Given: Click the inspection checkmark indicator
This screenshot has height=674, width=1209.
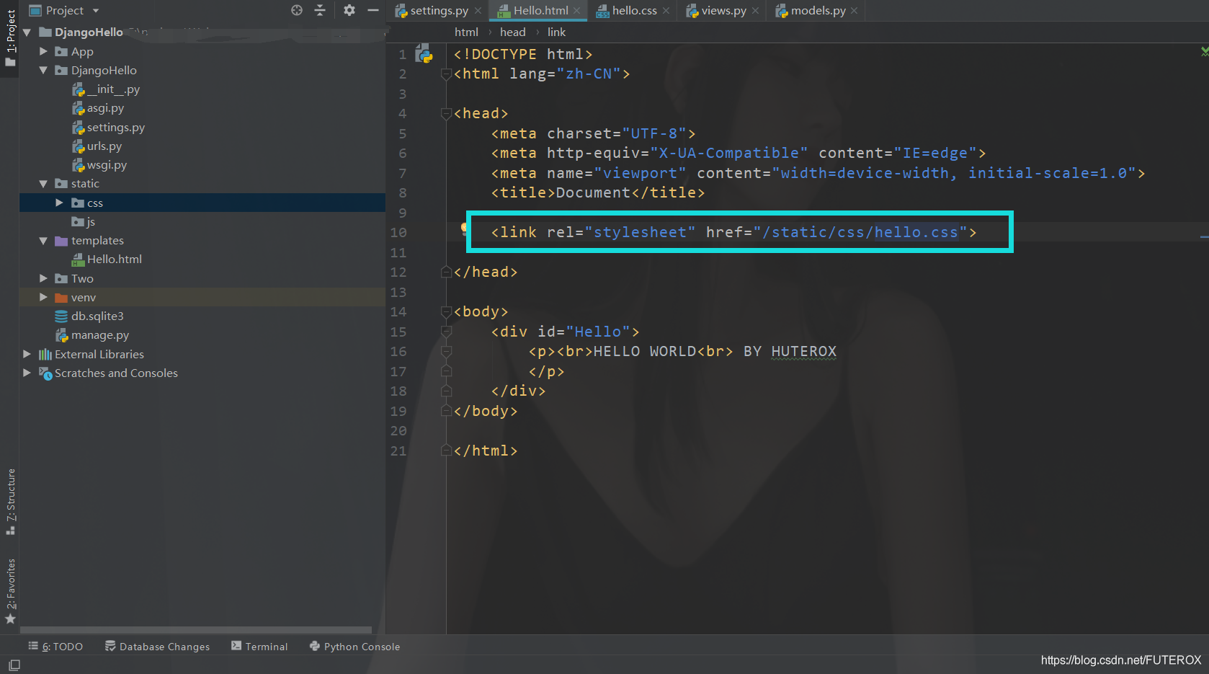Looking at the screenshot, I should pyautogui.click(x=1204, y=51).
